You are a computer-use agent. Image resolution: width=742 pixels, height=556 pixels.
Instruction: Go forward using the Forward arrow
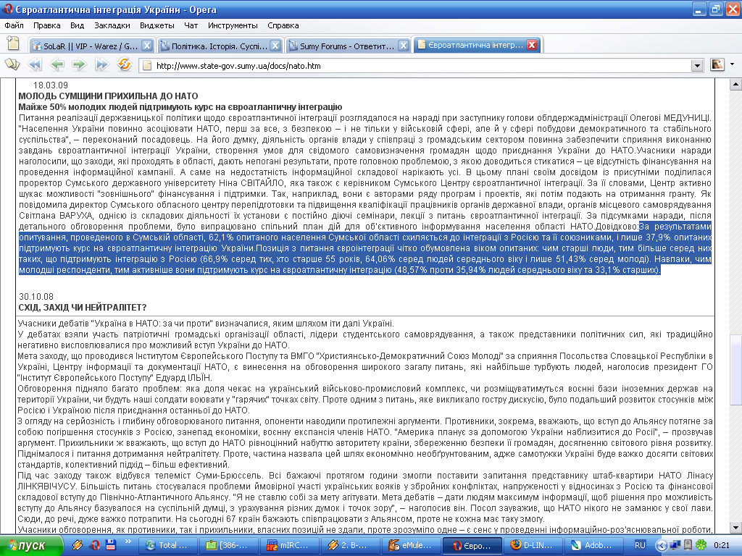click(79, 65)
